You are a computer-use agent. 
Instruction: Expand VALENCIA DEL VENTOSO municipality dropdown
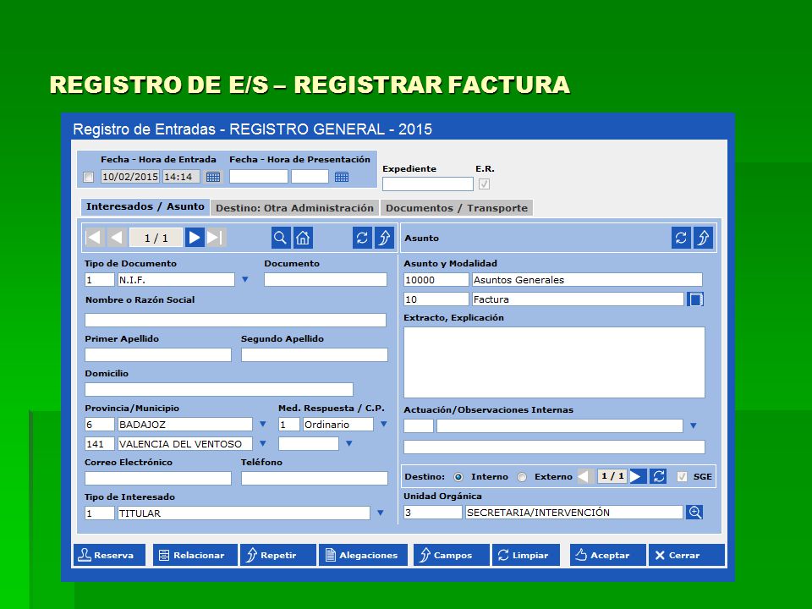tap(262, 444)
